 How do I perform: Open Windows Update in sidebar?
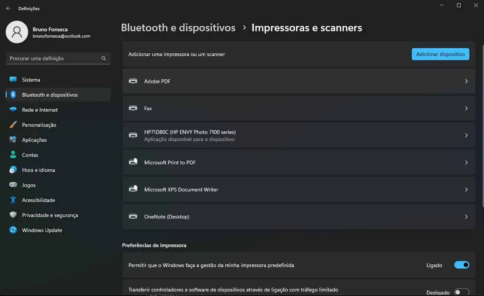58,230
